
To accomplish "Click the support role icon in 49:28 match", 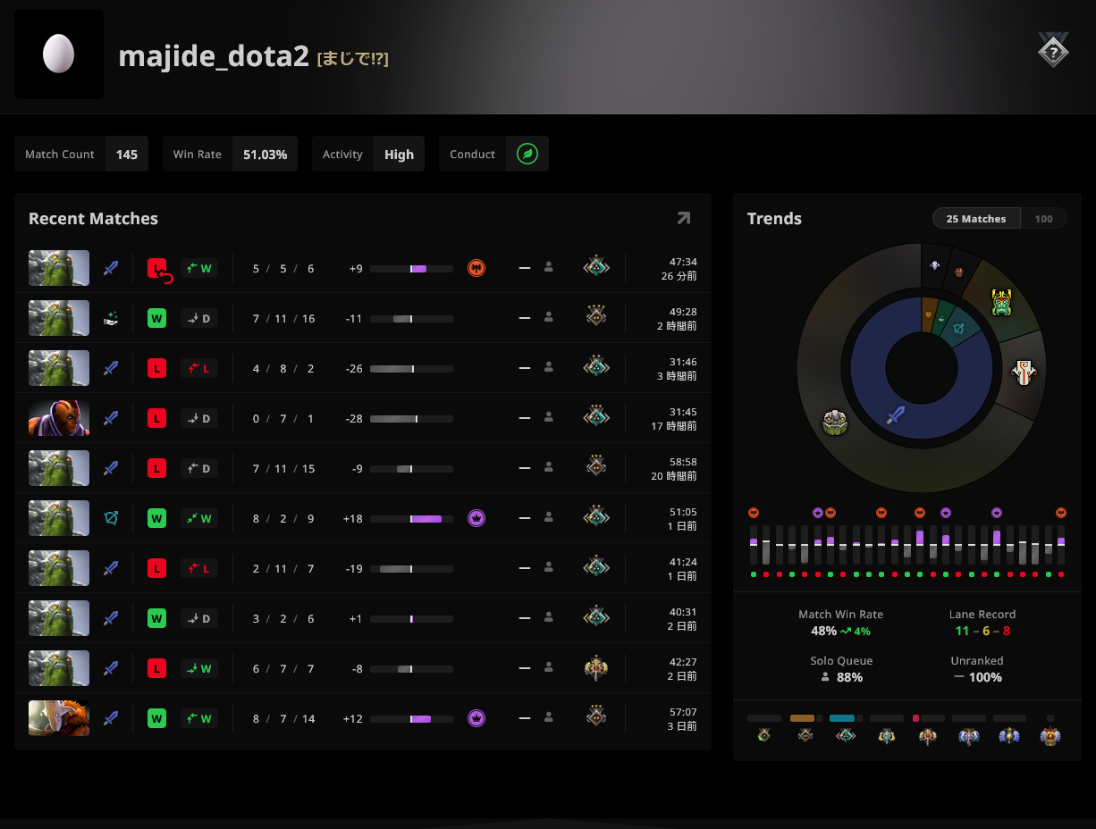I will click(x=111, y=318).
